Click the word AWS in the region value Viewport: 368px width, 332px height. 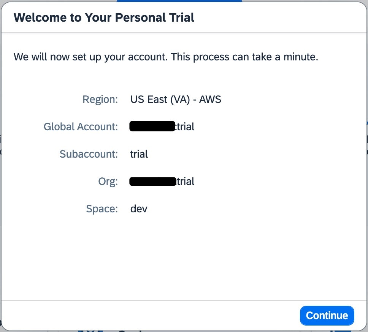click(210, 100)
